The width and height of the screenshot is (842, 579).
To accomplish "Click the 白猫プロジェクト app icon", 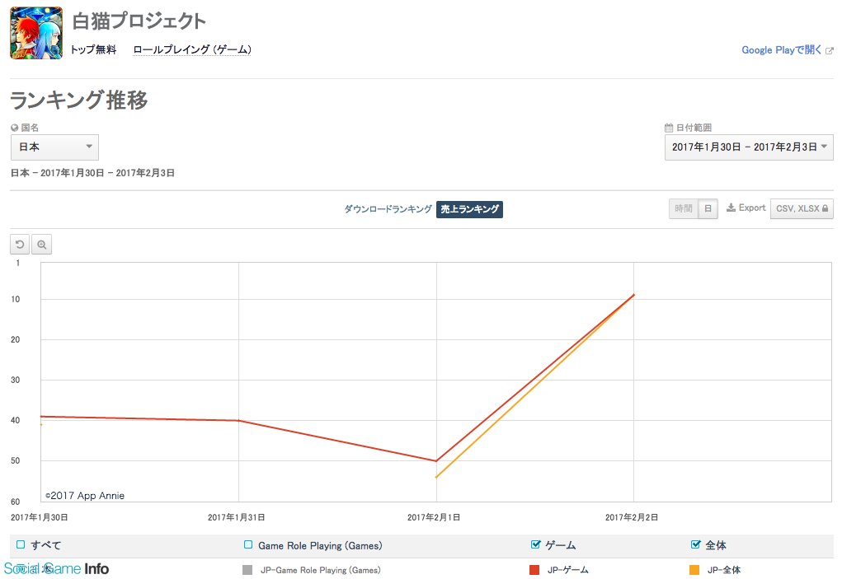I will pyautogui.click(x=36, y=33).
